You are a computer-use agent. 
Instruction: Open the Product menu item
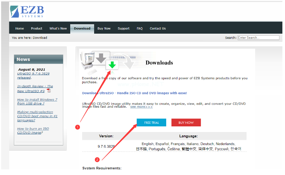37,28
